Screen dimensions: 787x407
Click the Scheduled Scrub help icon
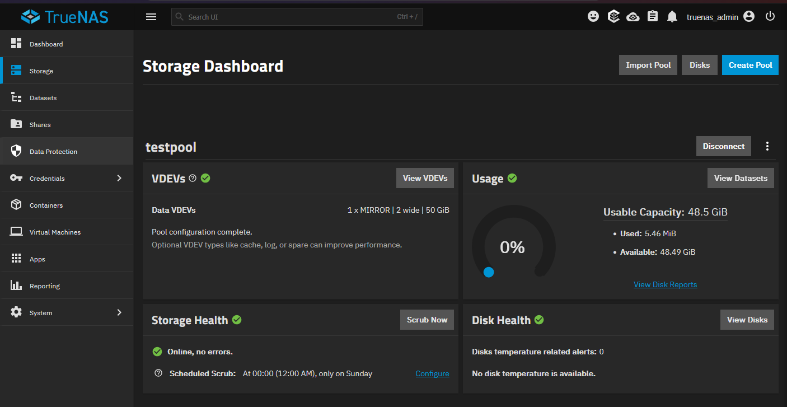(x=158, y=373)
